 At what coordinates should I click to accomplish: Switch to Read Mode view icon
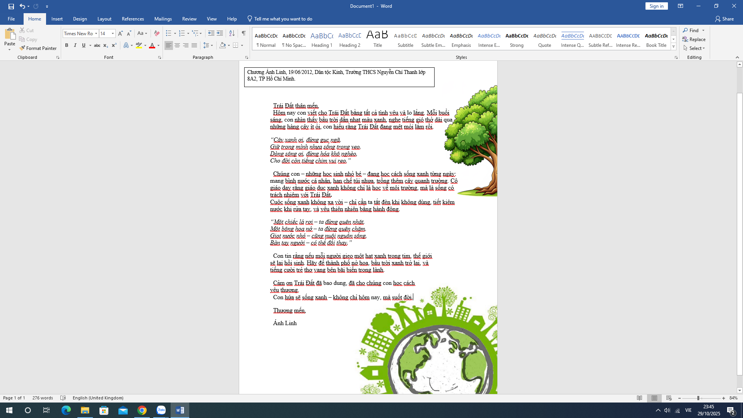640,398
